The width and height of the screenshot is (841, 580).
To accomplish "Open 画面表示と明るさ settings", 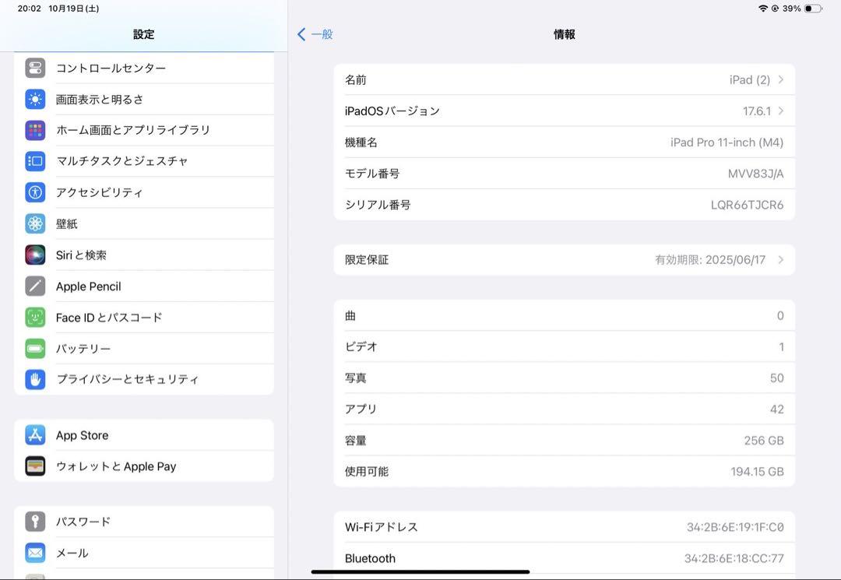I will (x=144, y=99).
